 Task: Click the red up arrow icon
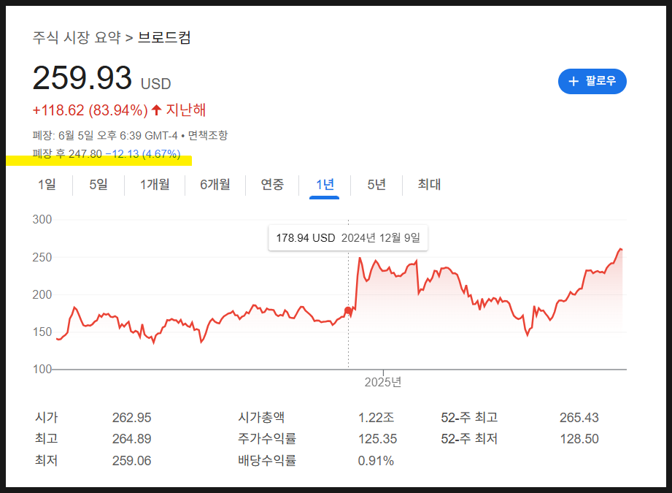pos(156,110)
